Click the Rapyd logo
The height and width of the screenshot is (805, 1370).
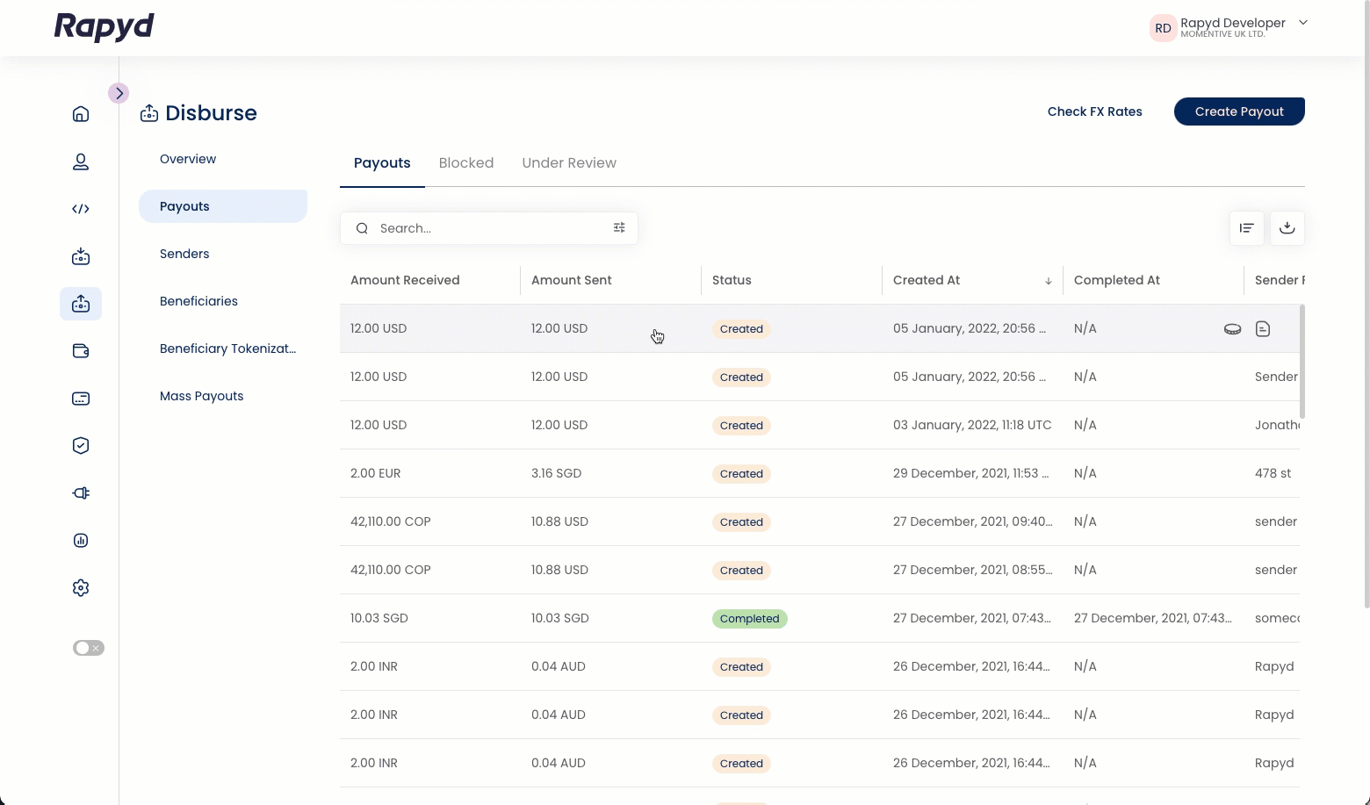point(105,27)
